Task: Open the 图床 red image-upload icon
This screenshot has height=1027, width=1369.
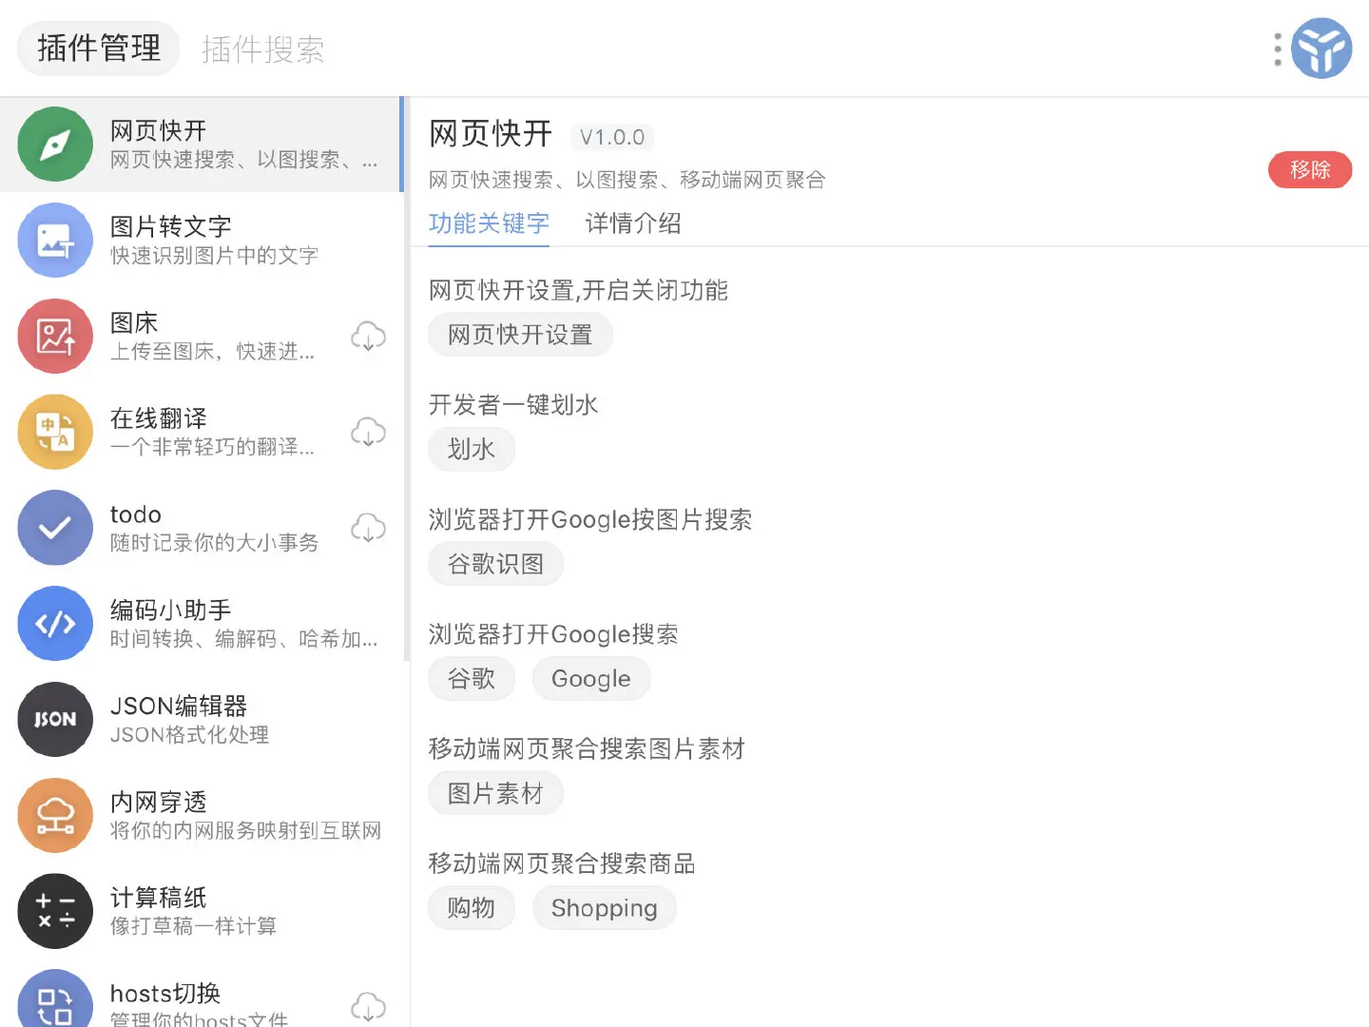Action: click(x=55, y=337)
